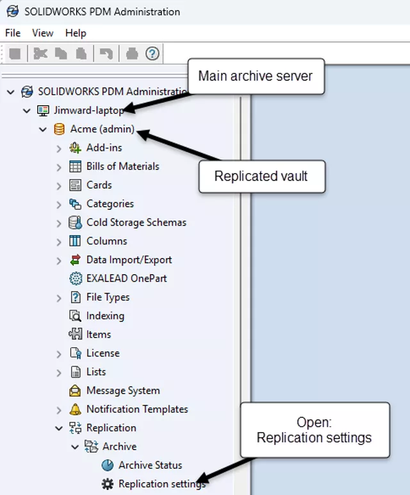Image resolution: width=410 pixels, height=495 pixels.
Task: Click the Items puzzle icon
Action: pos(75,334)
